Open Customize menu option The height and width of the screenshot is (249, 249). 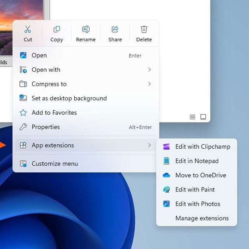click(86, 163)
